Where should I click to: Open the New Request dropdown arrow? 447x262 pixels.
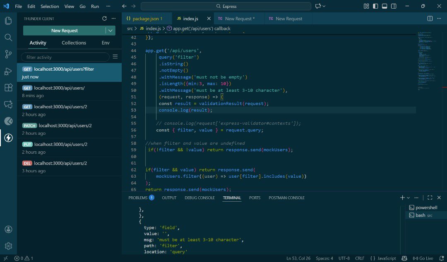(111, 30)
